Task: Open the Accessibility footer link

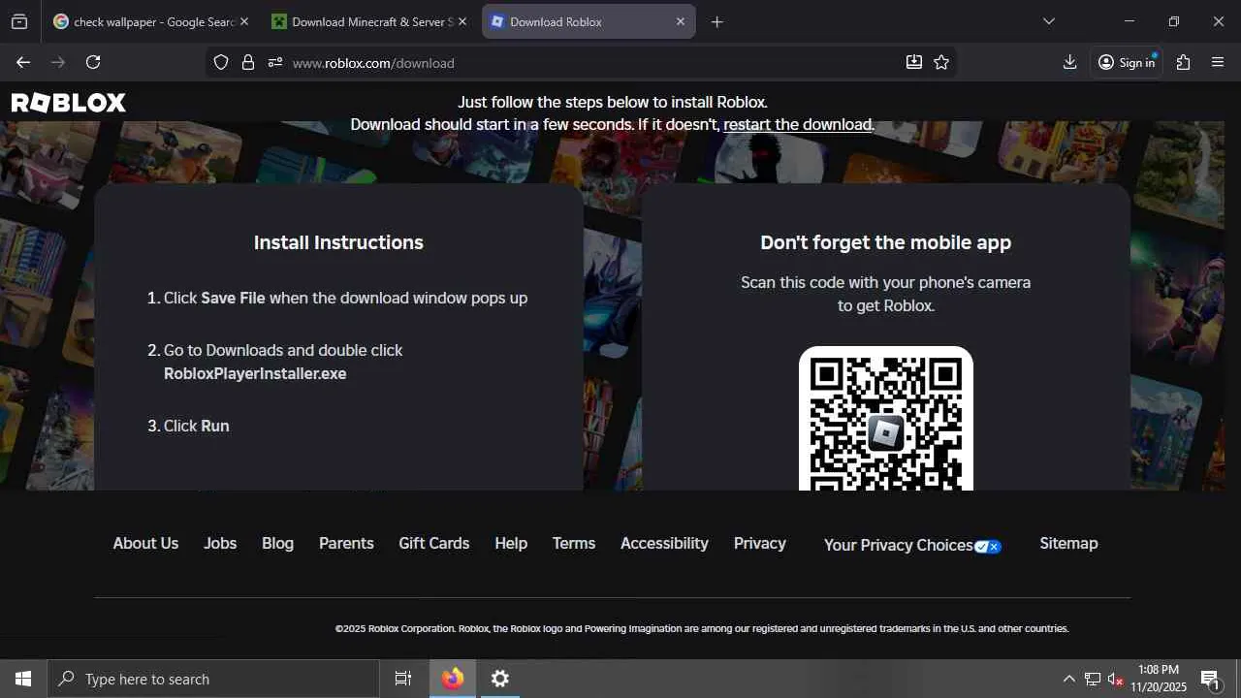Action: click(x=664, y=543)
